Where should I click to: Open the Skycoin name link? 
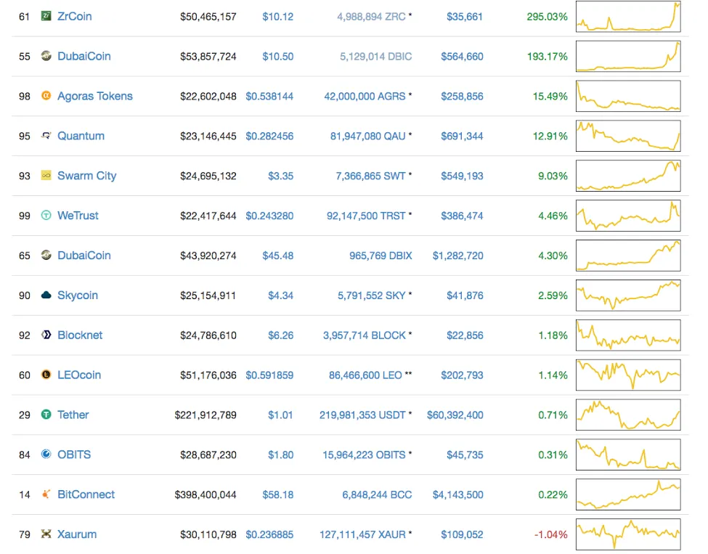(x=78, y=295)
